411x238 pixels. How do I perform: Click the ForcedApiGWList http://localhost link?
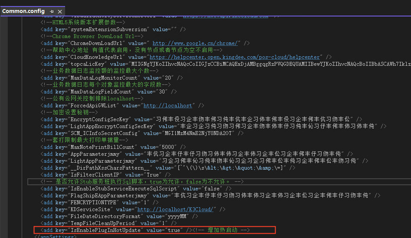pyautogui.click(x=168, y=106)
